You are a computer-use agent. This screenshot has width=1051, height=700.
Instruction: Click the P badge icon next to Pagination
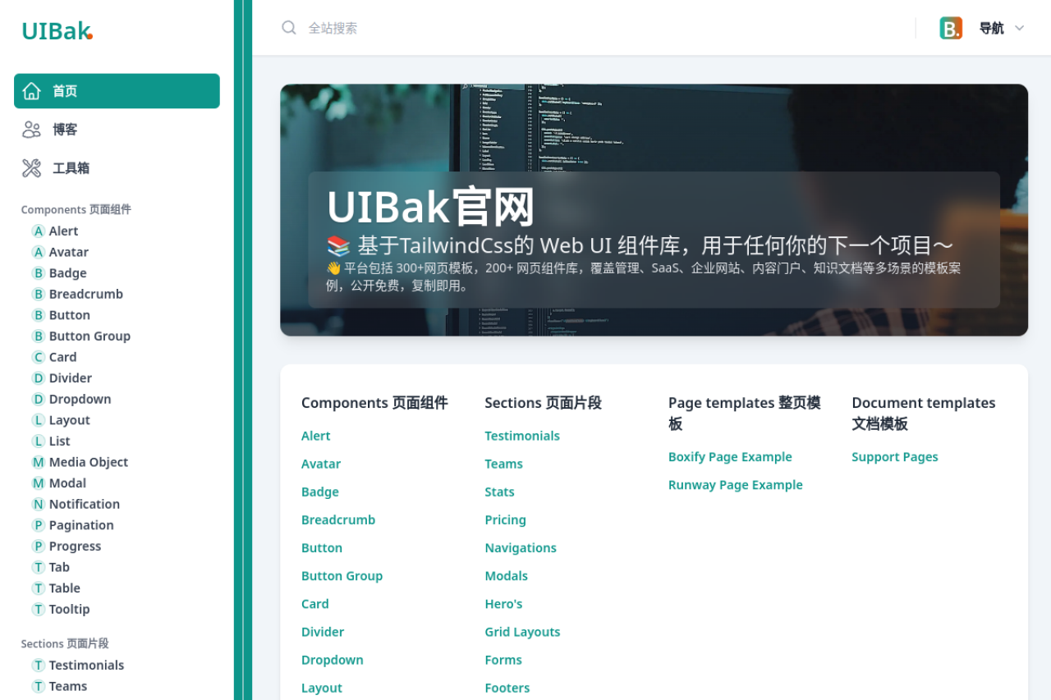coord(39,525)
